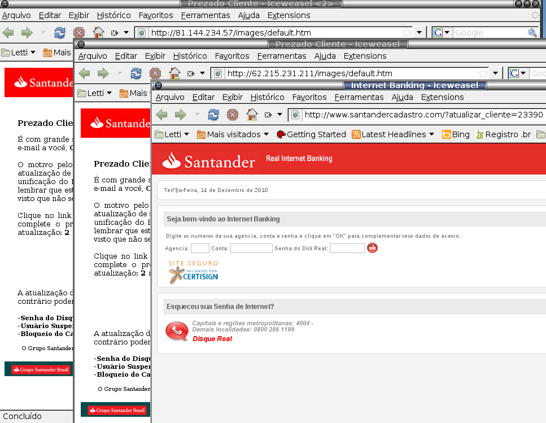Click the Agencia input field
The image size is (546, 423).
[x=200, y=248]
